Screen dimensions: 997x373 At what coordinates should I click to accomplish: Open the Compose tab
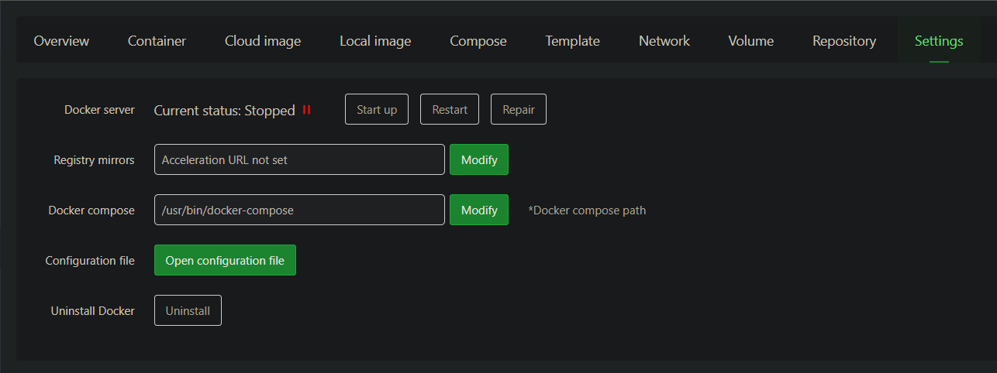pos(478,41)
